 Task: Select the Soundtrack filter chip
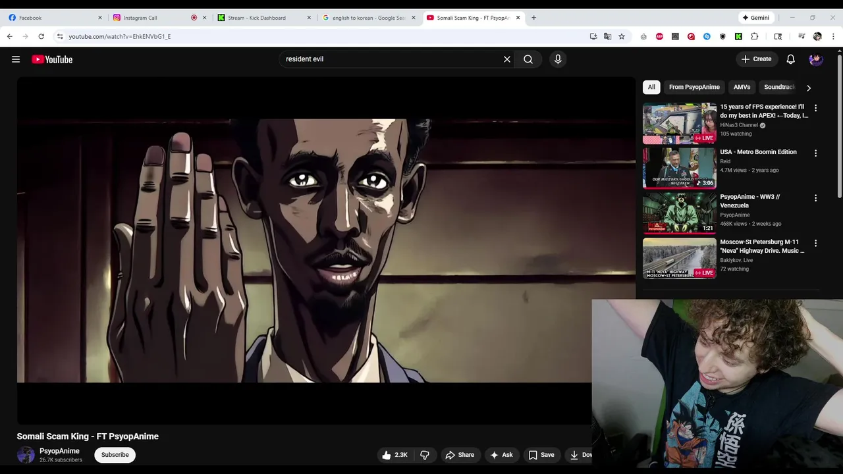(779, 87)
